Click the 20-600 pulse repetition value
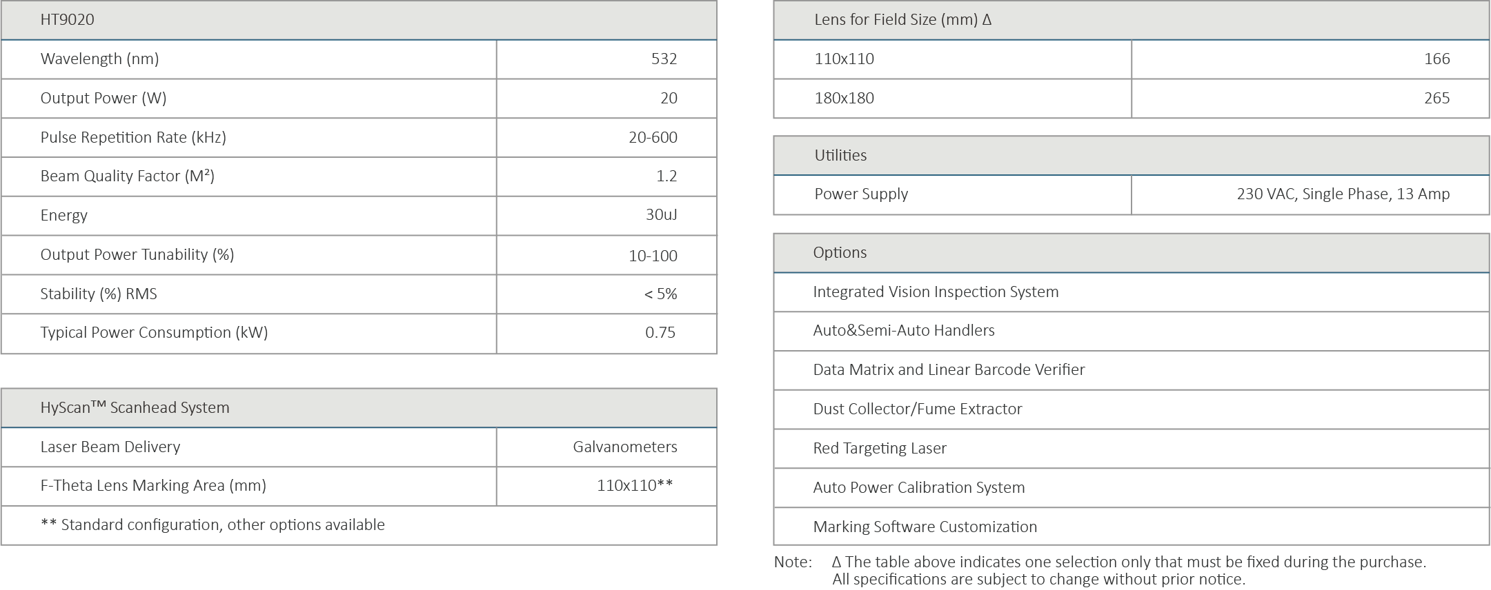Screen dimensions: 1491x590 click(x=653, y=138)
